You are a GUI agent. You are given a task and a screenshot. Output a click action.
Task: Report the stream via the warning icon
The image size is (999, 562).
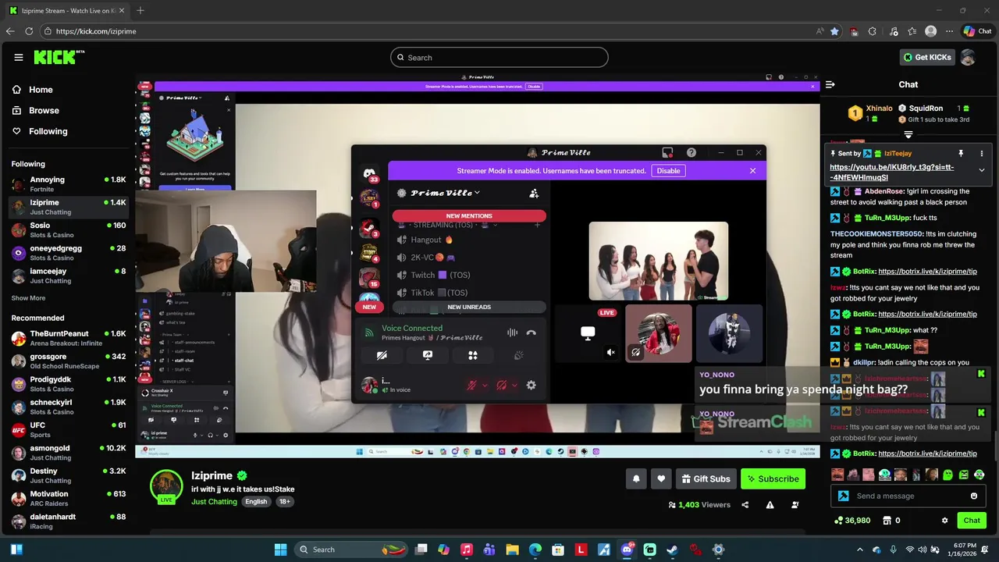770,505
